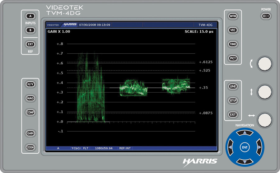Push the EXIT button
280x173 pixels.
[x=233, y=114]
